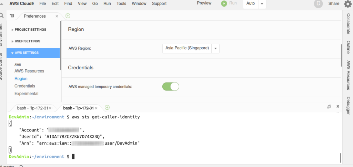Open the user avatar D icon
The image size is (353, 167).
(x=318, y=3)
